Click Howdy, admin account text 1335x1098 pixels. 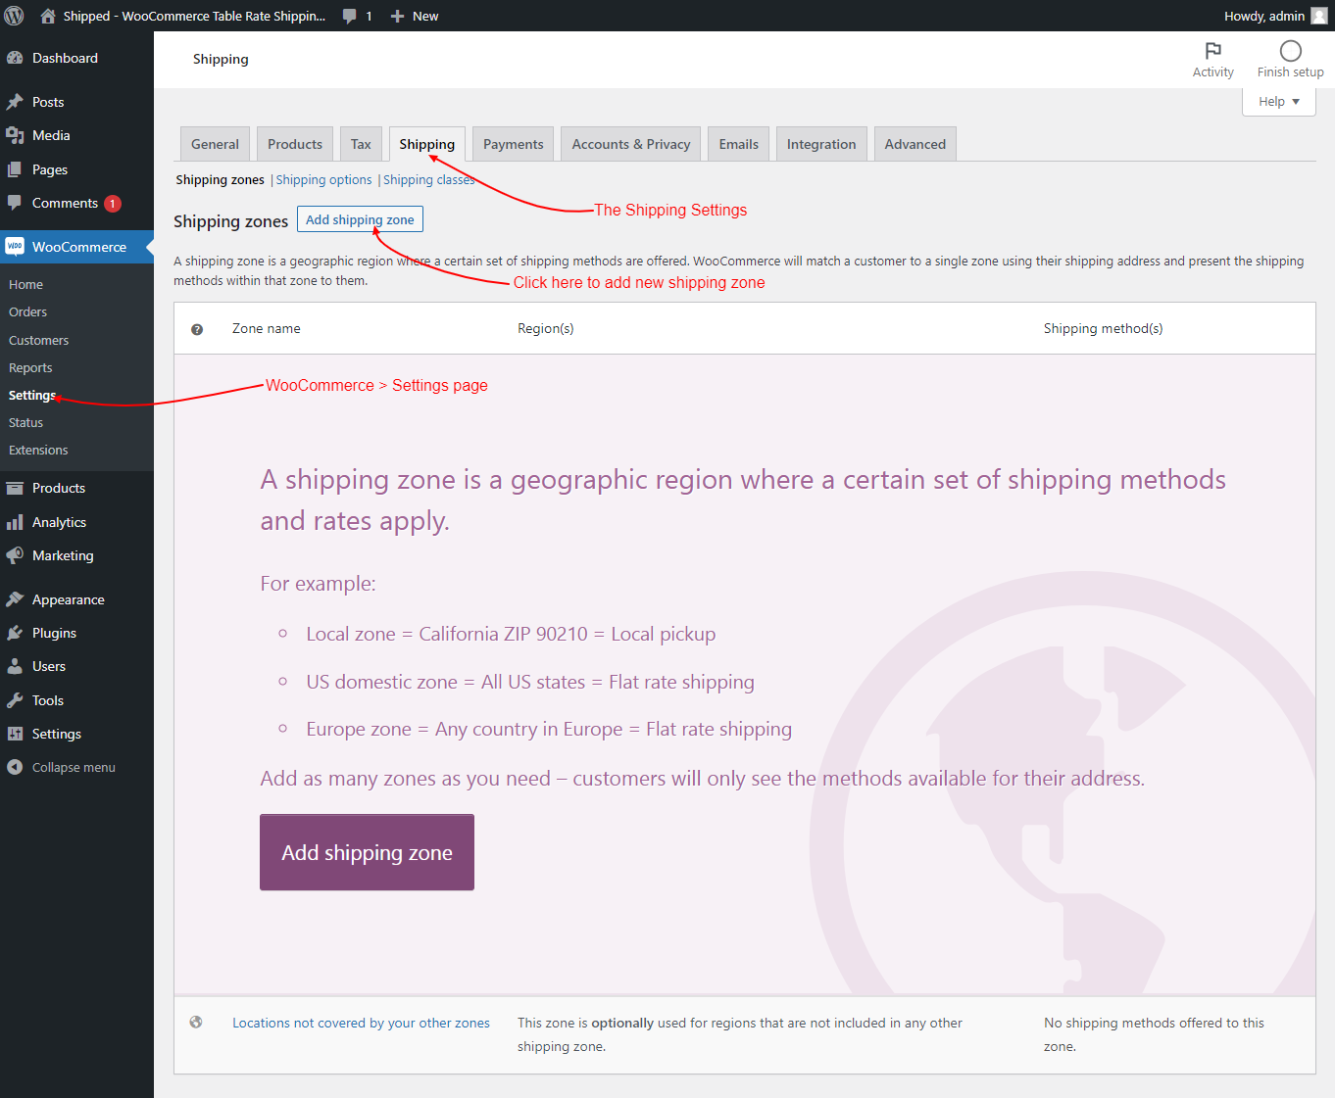1264,16
